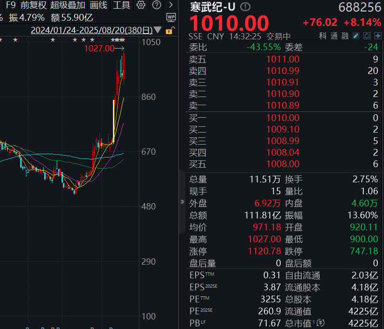Click y-axis price label 480
This screenshot has width=384, height=329.
[x=149, y=207]
